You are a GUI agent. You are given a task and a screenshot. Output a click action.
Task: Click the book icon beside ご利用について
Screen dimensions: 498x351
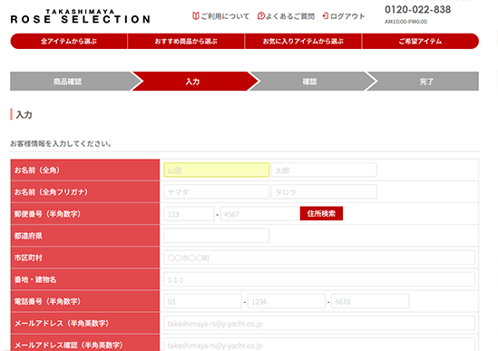[195, 16]
